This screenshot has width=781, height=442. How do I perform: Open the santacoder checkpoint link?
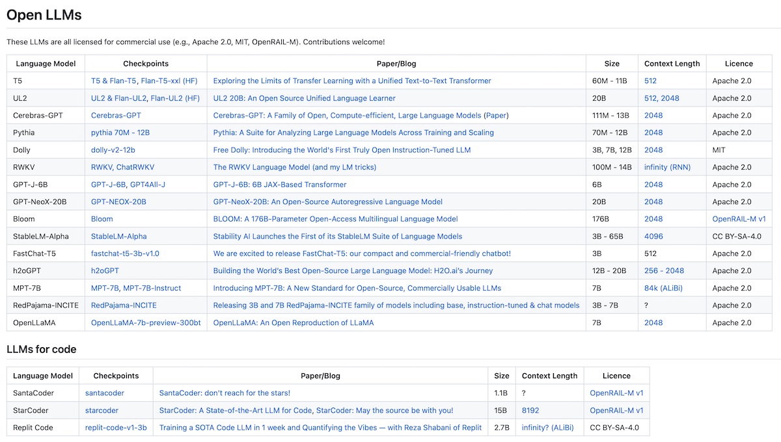(105, 393)
